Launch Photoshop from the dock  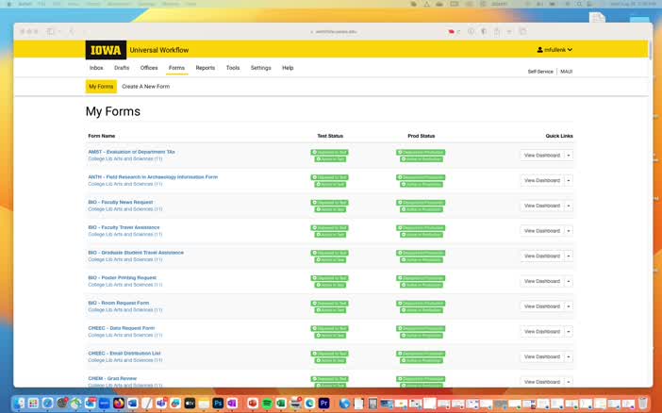coord(218,403)
